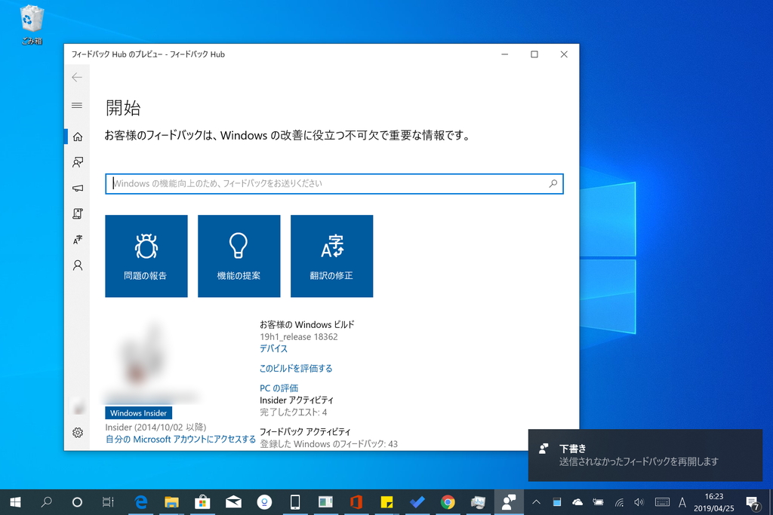Open the navigation hamburger menu

point(76,106)
